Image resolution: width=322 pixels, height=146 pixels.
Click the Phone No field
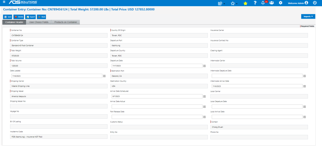(x=259, y=137)
